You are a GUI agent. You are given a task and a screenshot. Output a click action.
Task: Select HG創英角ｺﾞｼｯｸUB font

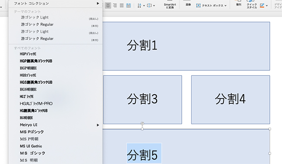pyautogui.click(x=56, y=111)
